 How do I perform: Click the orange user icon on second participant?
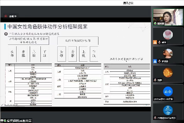pos(155,43)
